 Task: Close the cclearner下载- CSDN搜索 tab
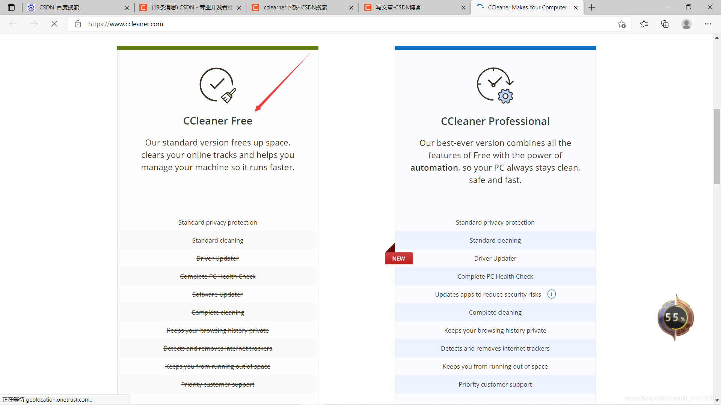coord(351,7)
